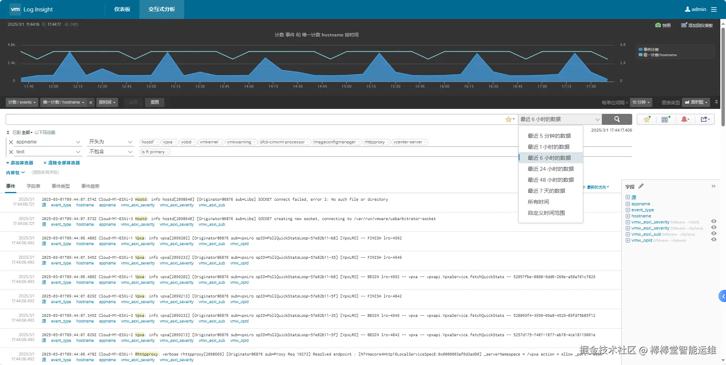Click the 事件计数 legend swatch
The width and height of the screenshot is (726, 365).
click(641, 49)
